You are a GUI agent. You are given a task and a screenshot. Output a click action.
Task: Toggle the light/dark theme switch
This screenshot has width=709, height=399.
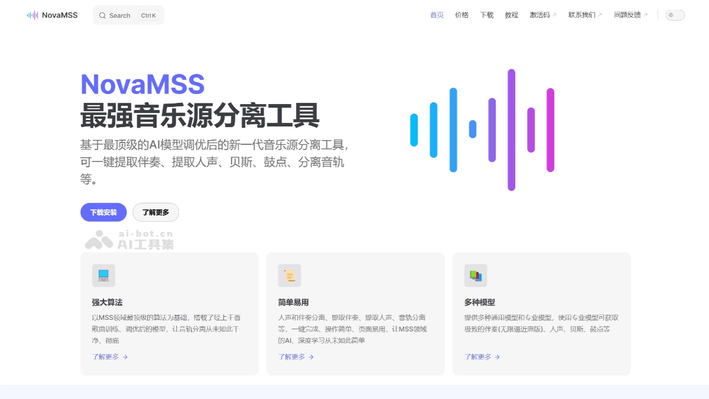click(674, 15)
